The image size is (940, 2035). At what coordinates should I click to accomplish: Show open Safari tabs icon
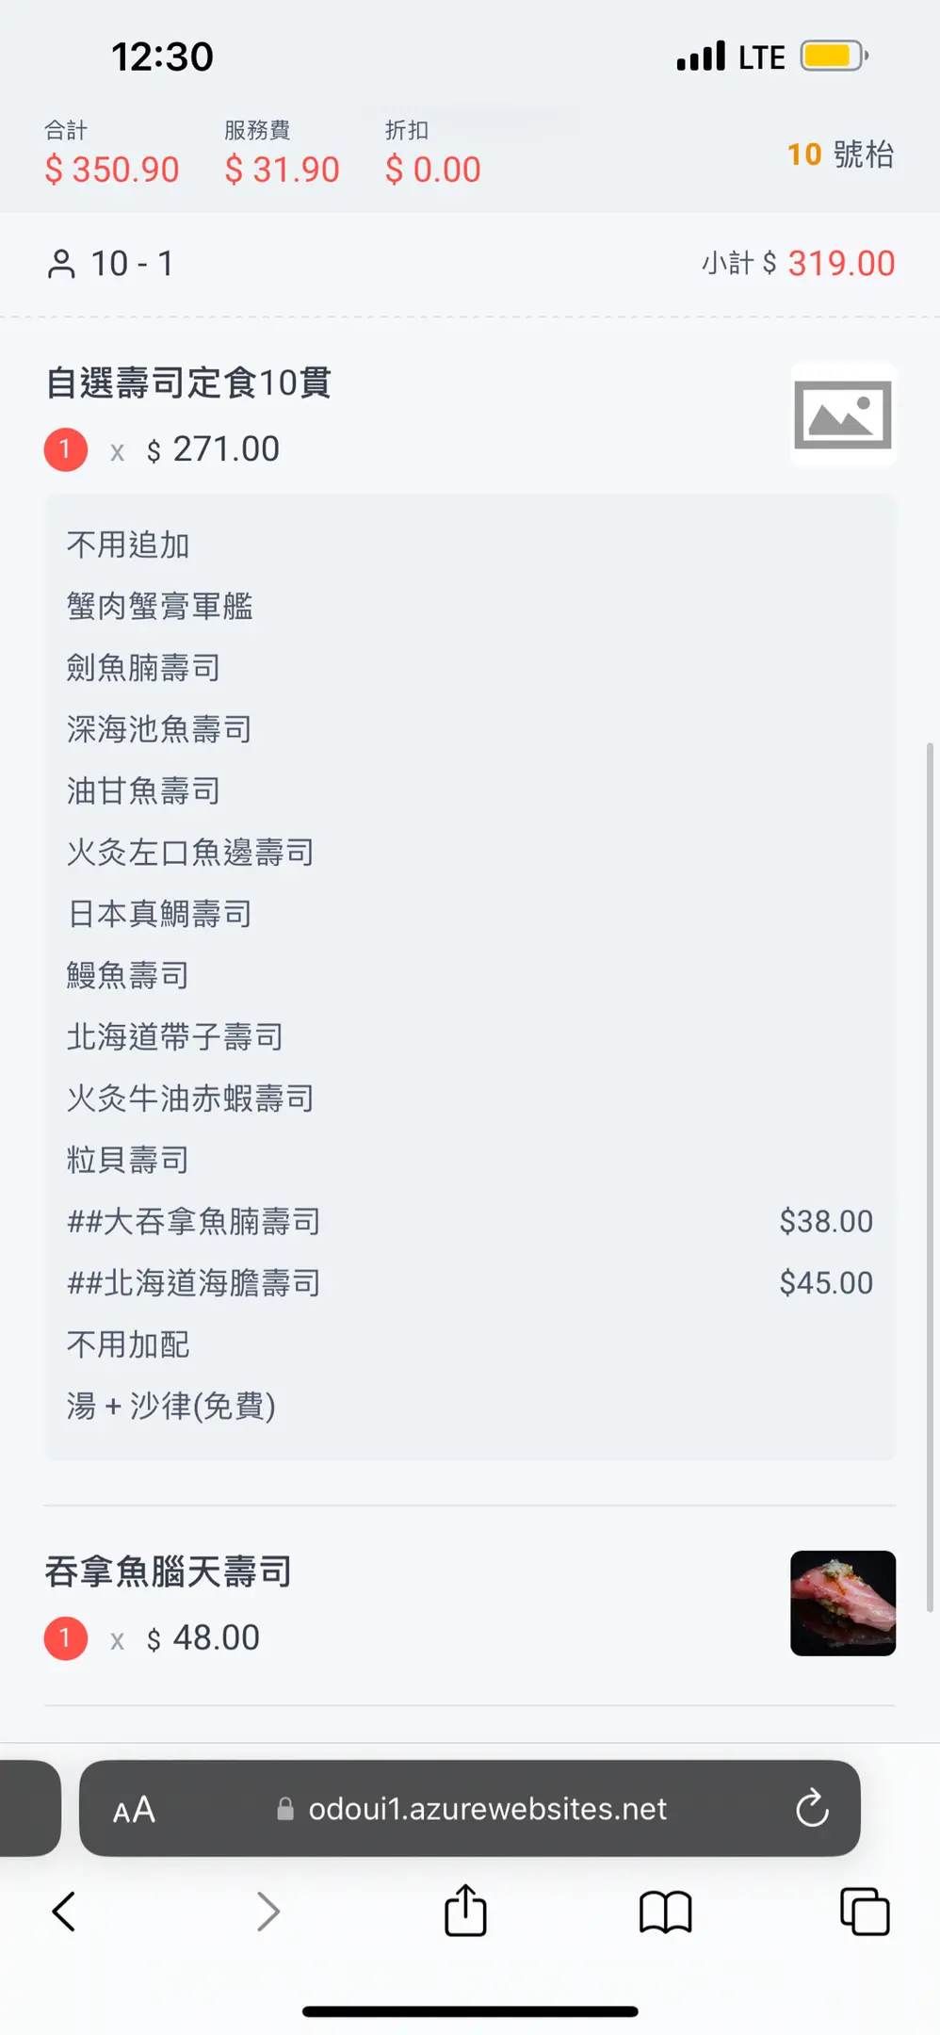tap(864, 1912)
